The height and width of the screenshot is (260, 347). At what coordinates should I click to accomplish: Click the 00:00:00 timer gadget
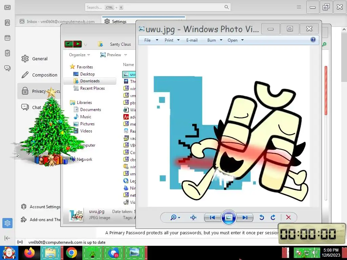312,234
